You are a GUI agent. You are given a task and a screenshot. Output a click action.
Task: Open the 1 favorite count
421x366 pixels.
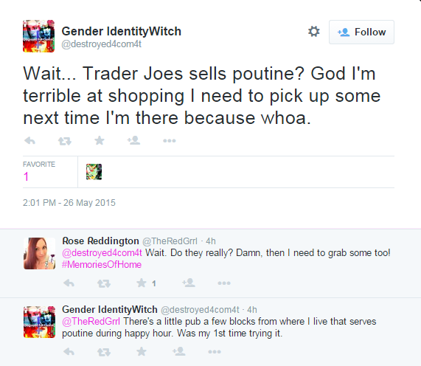pyautogui.click(x=26, y=176)
